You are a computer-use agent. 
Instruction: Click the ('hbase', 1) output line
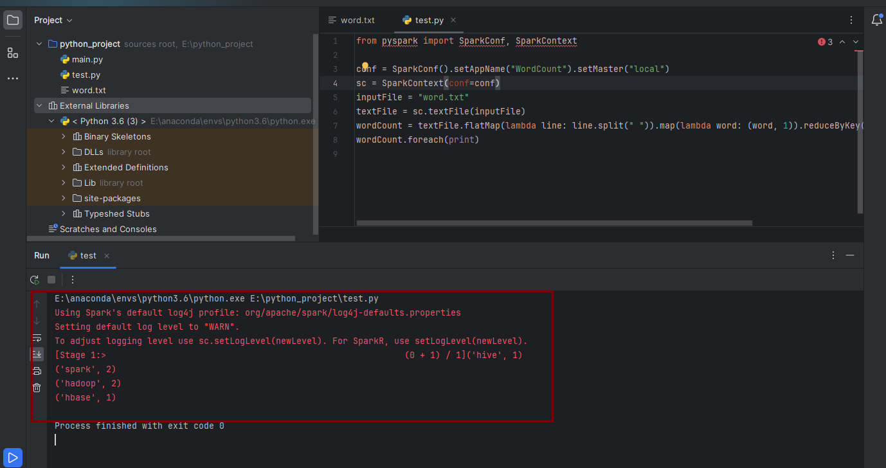(x=86, y=397)
